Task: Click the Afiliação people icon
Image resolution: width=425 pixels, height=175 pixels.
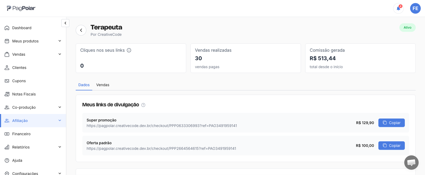Action: pos(7,121)
